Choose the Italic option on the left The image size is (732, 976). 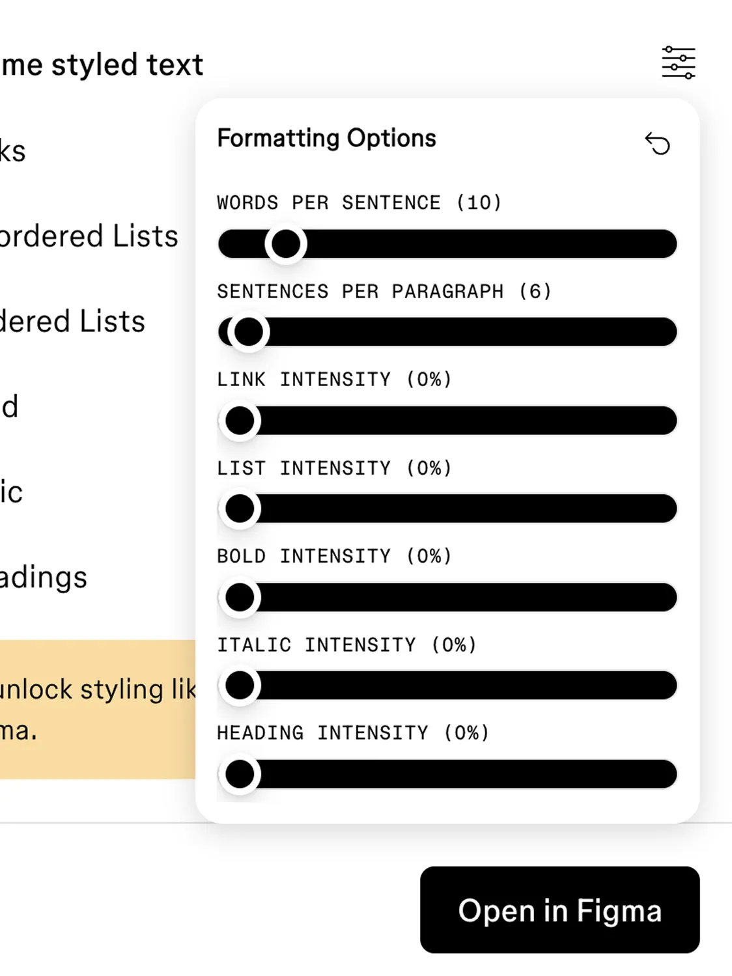tap(12, 492)
